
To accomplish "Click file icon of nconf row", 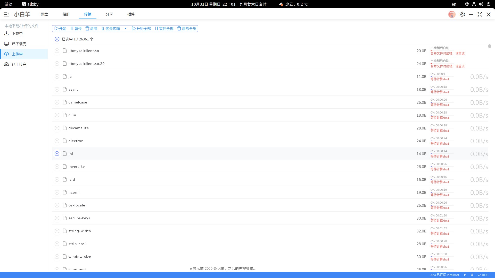I will (65, 192).
